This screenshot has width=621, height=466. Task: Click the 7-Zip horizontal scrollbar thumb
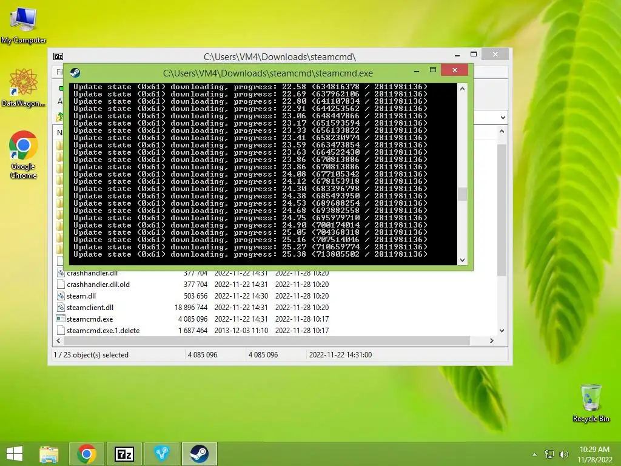267,341
